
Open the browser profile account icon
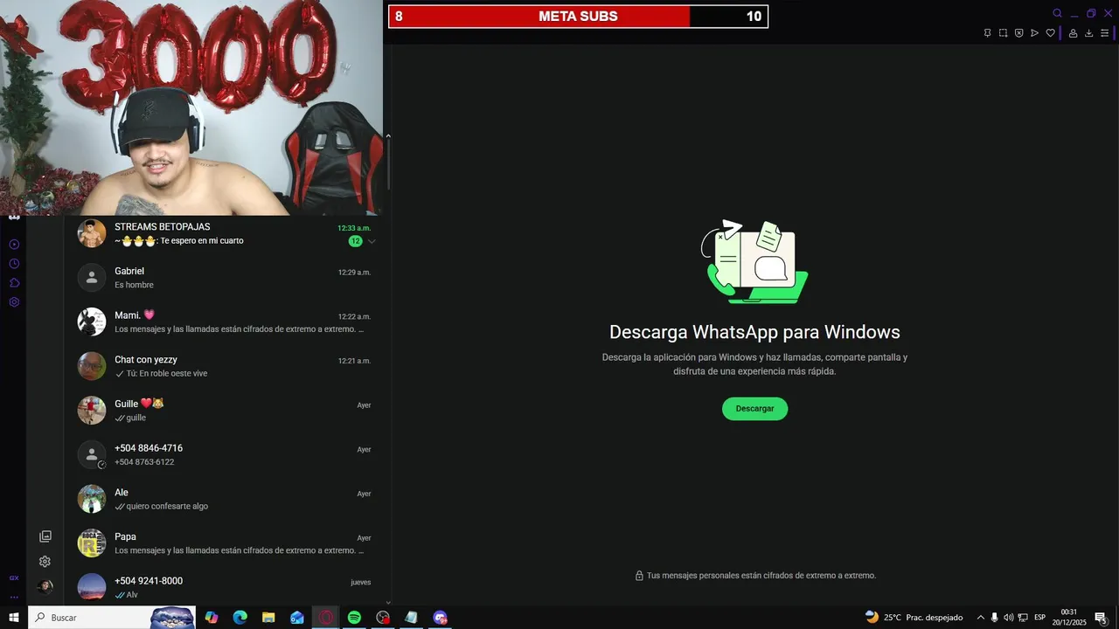click(x=1073, y=33)
